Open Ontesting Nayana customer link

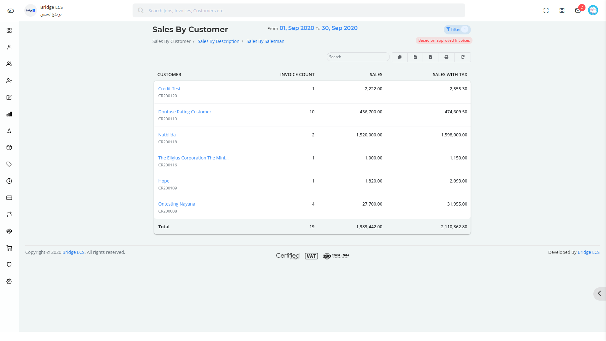click(177, 204)
